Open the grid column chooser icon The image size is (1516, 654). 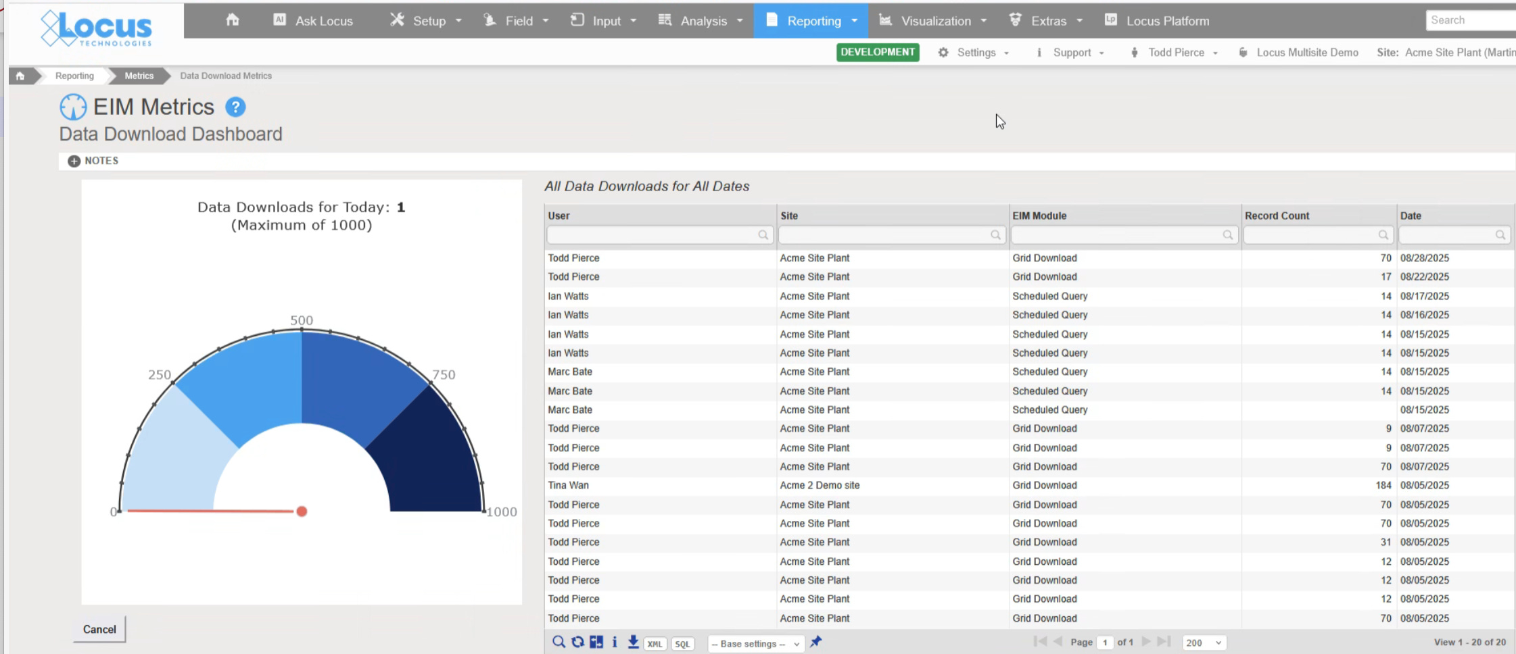(596, 642)
